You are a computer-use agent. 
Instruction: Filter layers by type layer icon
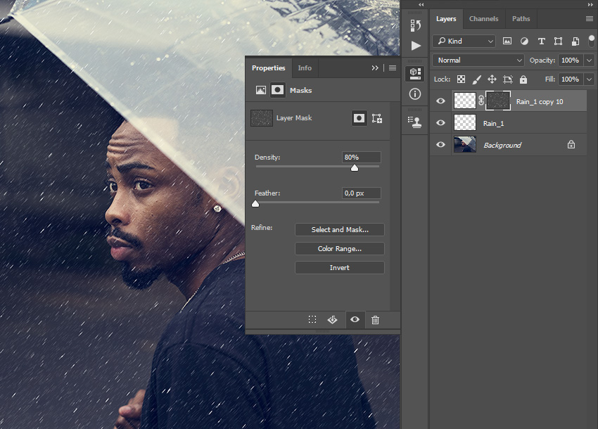pos(541,41)
